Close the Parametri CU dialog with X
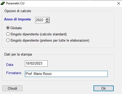Viewport: 122px width, 94px height. click(x=119, y=3)
